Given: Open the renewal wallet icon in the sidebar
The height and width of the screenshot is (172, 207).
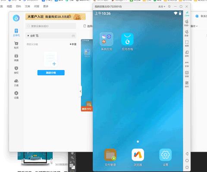Looking at the screenshot, I should click(16, 57).
